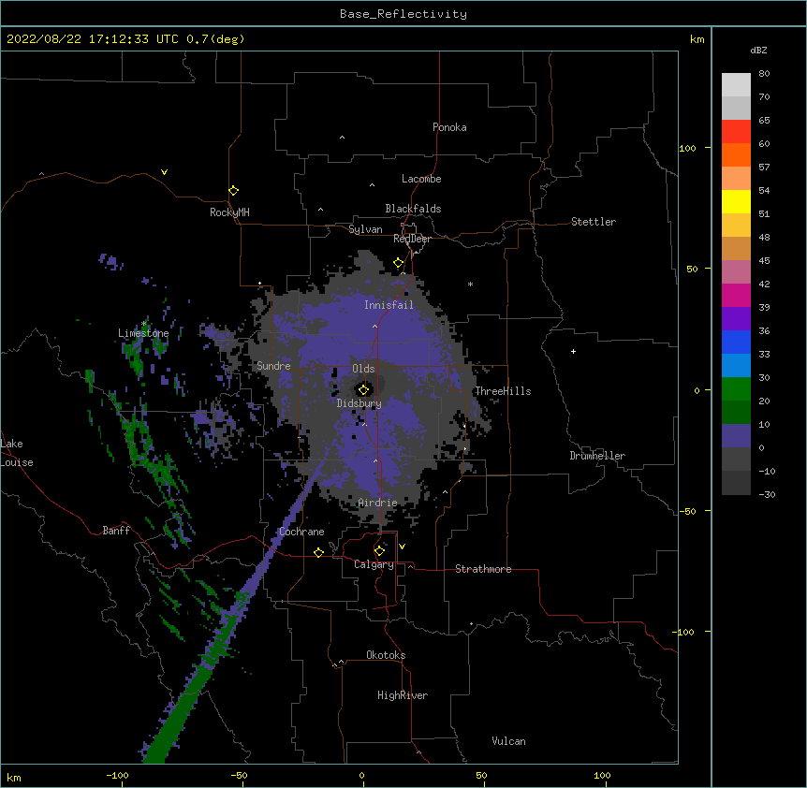This screenshot has width=807, height=788.
Task: Click the yellow diamond marker above RockyMH
Action: click(x=234, y=191)
